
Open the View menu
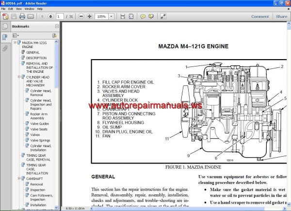pos(19,9)
